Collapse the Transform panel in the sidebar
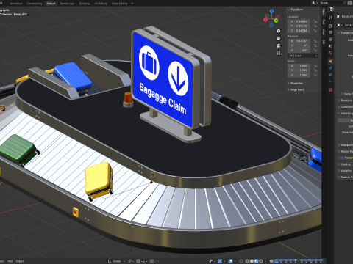353x264 pixels. pos(296,10)
